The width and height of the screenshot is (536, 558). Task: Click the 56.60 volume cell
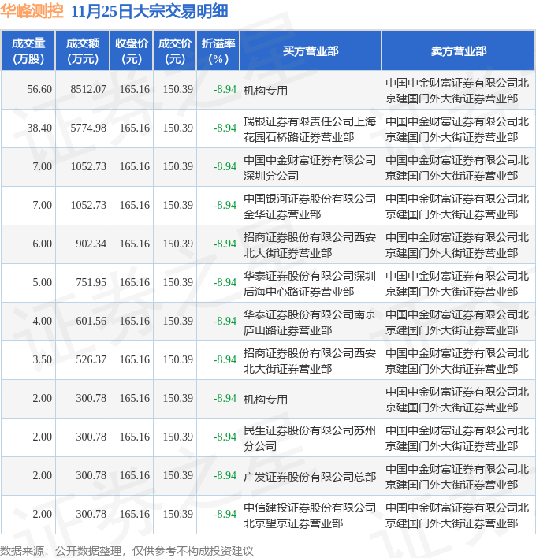point(39,89)
